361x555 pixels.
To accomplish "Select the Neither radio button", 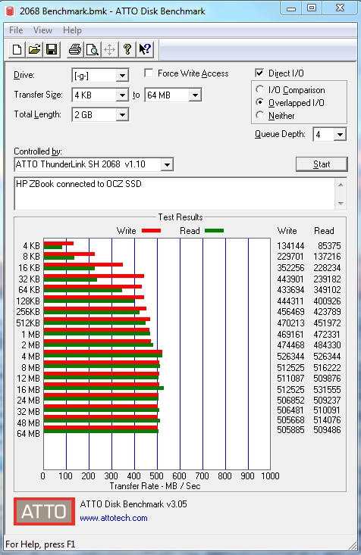I will point(260,115).
